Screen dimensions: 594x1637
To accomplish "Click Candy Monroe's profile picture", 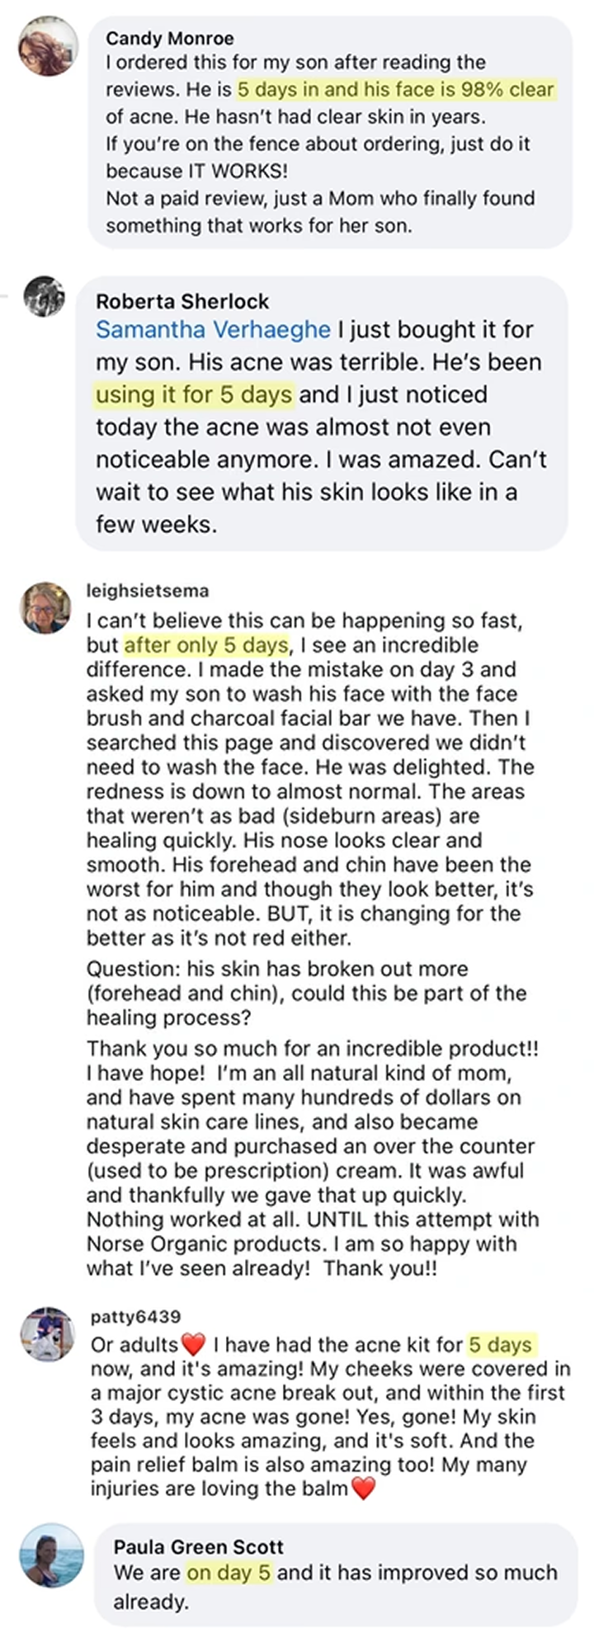I will point(48,46).
